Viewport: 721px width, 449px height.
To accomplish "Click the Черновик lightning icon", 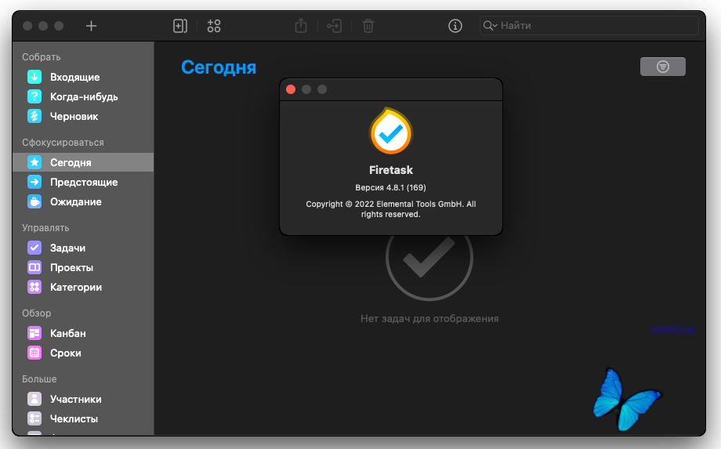I will click(x=34, y=116).
